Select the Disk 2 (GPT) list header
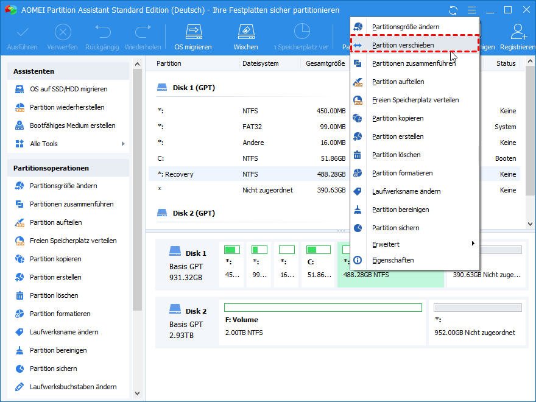 186,213
